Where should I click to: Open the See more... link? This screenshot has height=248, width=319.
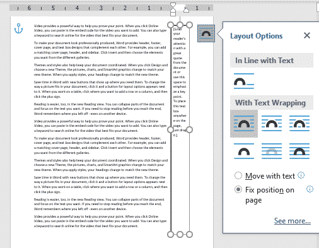(293, 221)
